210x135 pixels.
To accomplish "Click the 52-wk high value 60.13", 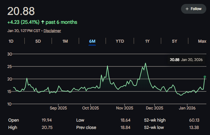I will (194, 120).
